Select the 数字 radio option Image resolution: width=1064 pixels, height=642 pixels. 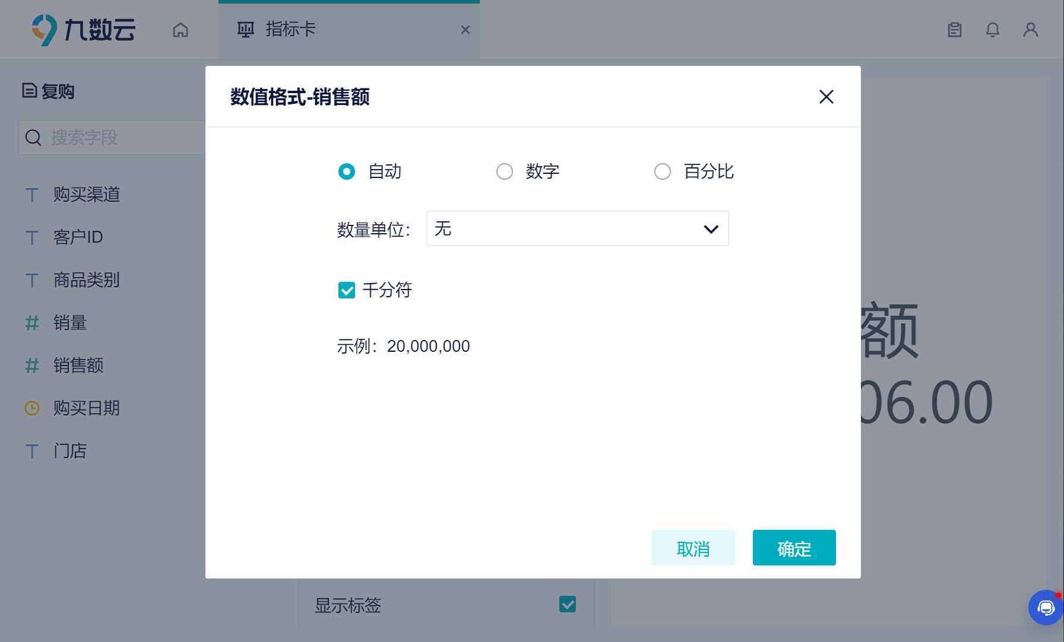[x=505, y=171]
